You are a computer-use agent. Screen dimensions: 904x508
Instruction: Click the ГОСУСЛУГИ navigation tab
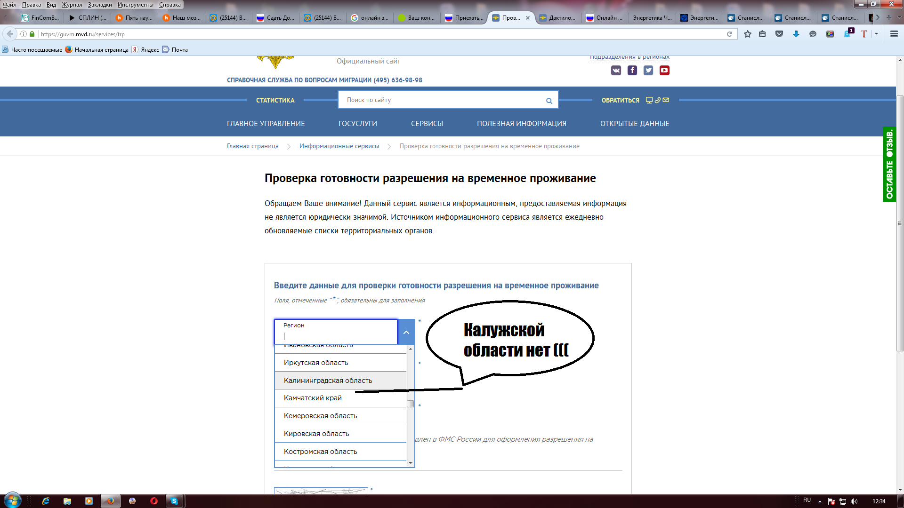(358, 123)
